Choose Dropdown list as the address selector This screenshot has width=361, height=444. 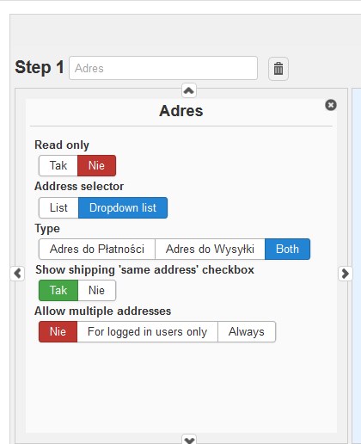[123, 207]
